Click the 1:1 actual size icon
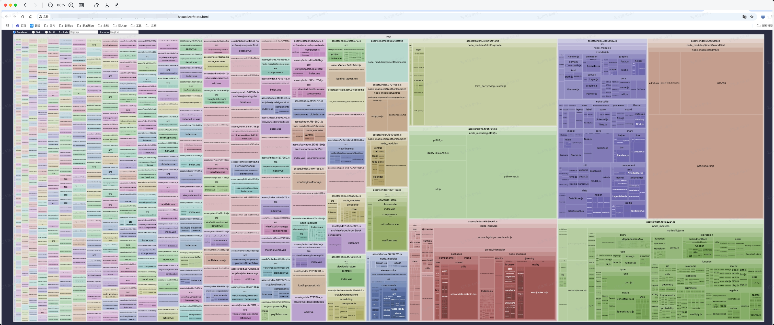 (x=82, y=5)
